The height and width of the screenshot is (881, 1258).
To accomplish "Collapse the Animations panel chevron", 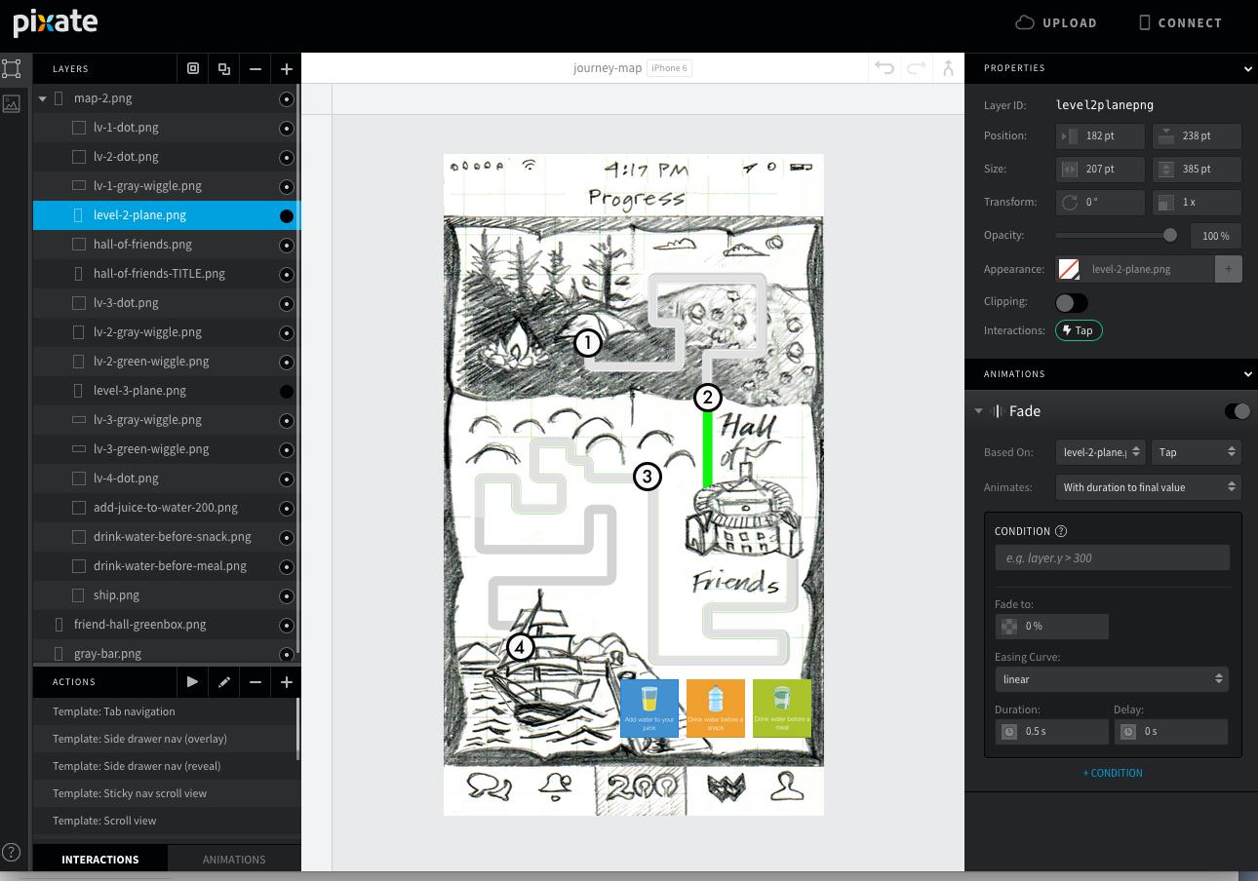I will [1248, 374].
